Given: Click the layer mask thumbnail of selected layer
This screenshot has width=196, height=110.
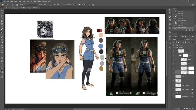Looking at the screenshot, I should click(191, 72).
